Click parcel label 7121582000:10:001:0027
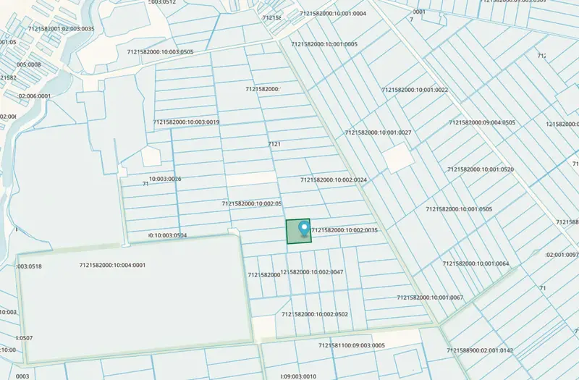 click(378, 132)
